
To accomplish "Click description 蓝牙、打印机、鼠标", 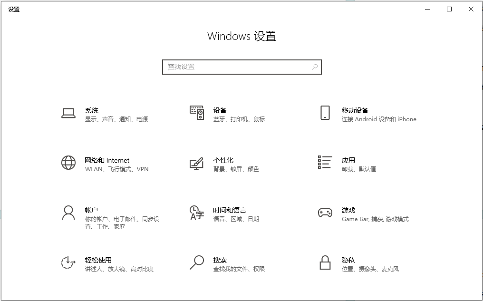I will (x=239, y=119).
